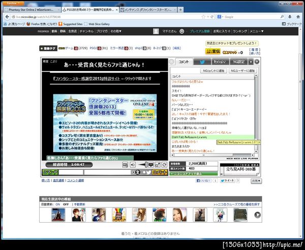This screenshot has height=250, width=305.
Task: Open the Suggested Sites bookmark
Action: (x=71, y=24)
